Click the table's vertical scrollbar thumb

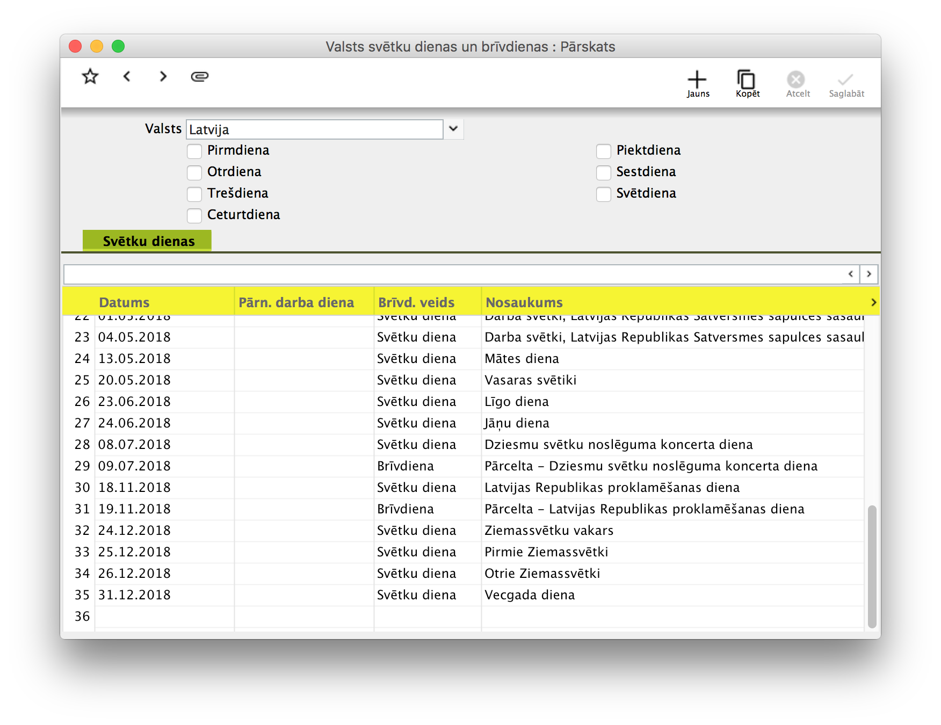[x=872, y=565]
